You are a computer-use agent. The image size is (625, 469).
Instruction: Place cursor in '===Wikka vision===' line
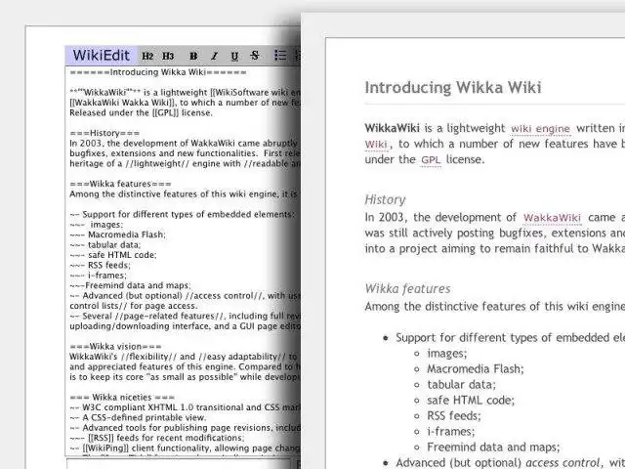[115, 346]
